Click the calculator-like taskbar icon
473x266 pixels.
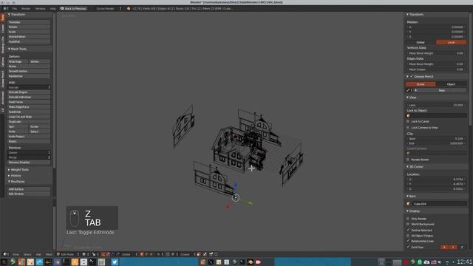click(101, 262)
